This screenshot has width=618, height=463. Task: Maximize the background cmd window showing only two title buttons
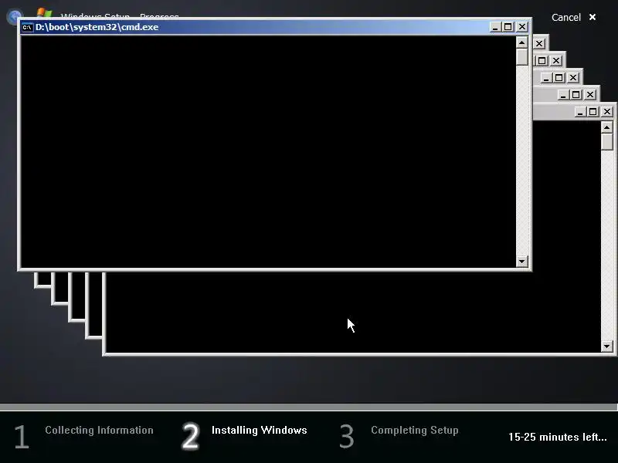542,61
